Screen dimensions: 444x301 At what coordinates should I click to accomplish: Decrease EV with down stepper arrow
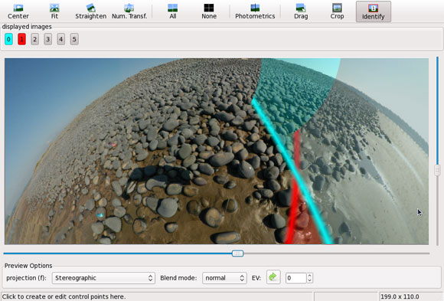309,280
